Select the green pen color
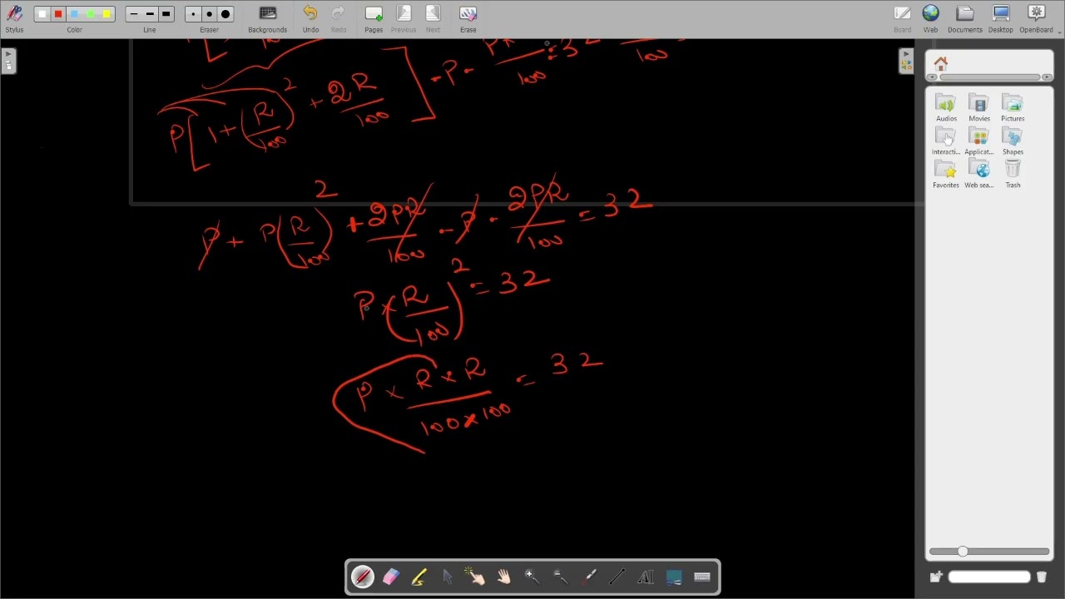 coord(90,14)
